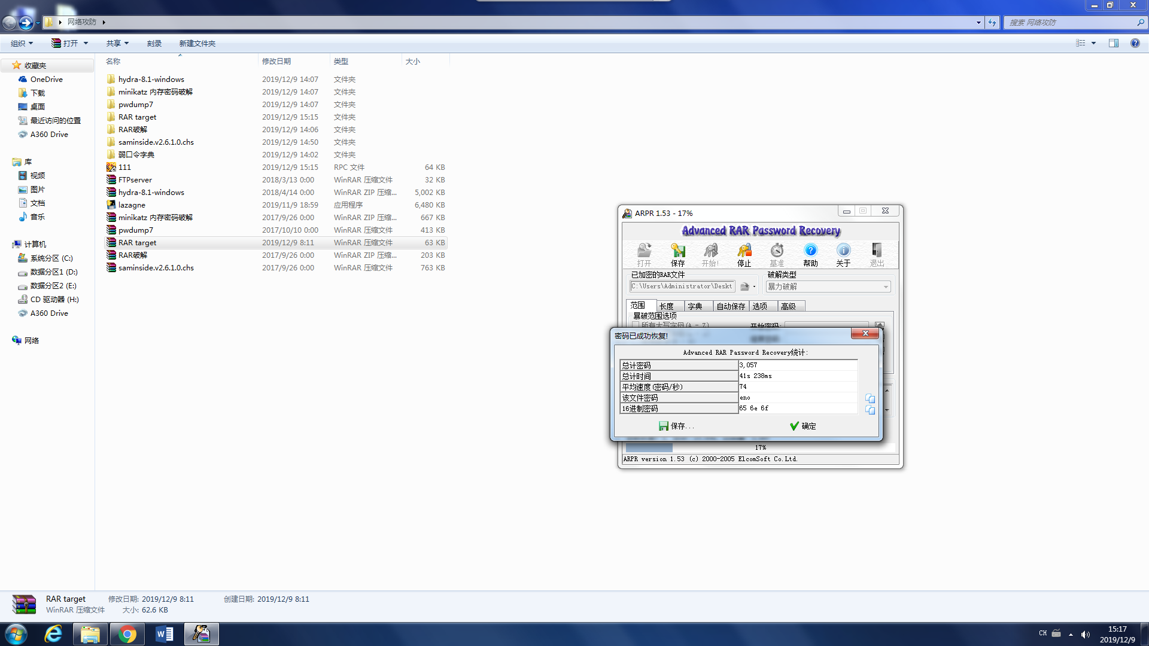
Task: Expand the 组织 (Organize) dropdown menu
Action: click(x=22, y=43)
